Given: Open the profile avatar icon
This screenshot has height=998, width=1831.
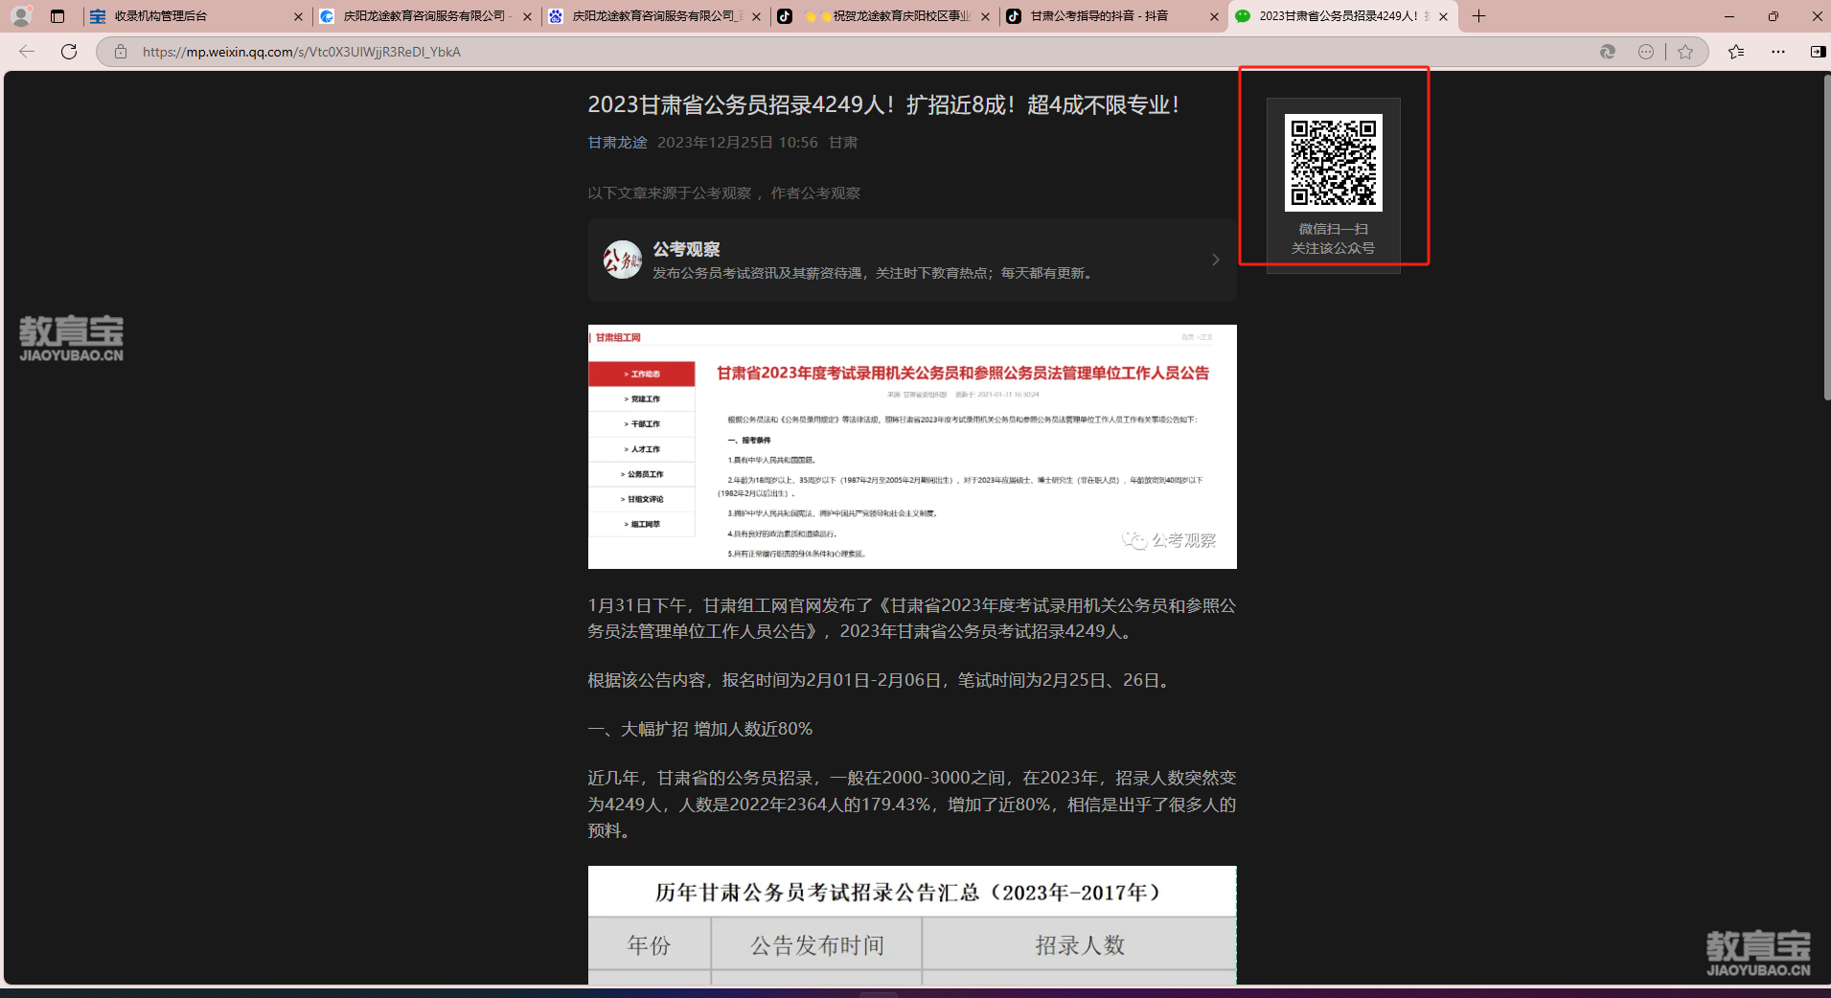Looking at the screenshot, I should 21,16.
